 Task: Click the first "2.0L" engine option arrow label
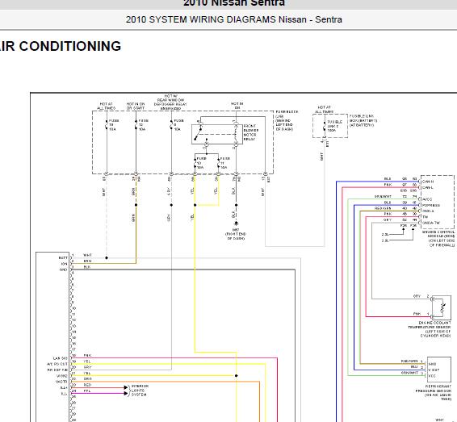[x=385, y=235]
